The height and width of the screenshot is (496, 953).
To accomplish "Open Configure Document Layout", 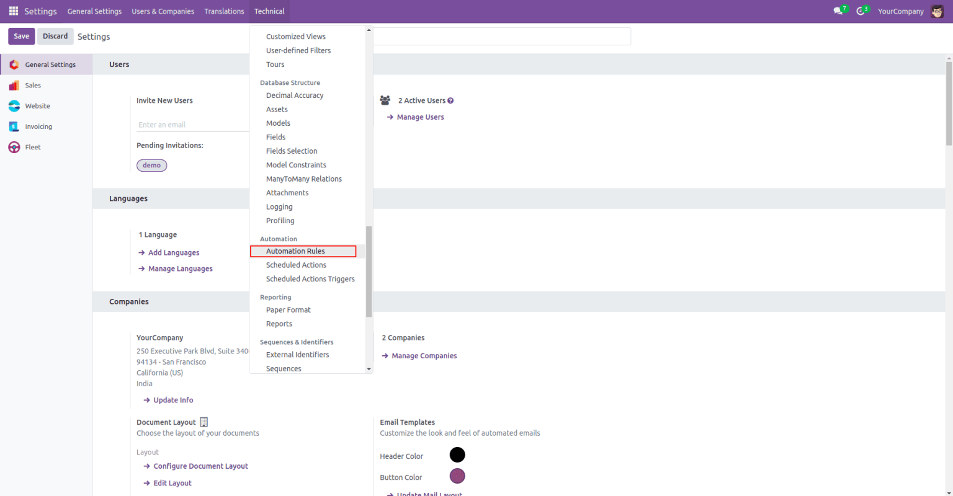I will (200, 466).
